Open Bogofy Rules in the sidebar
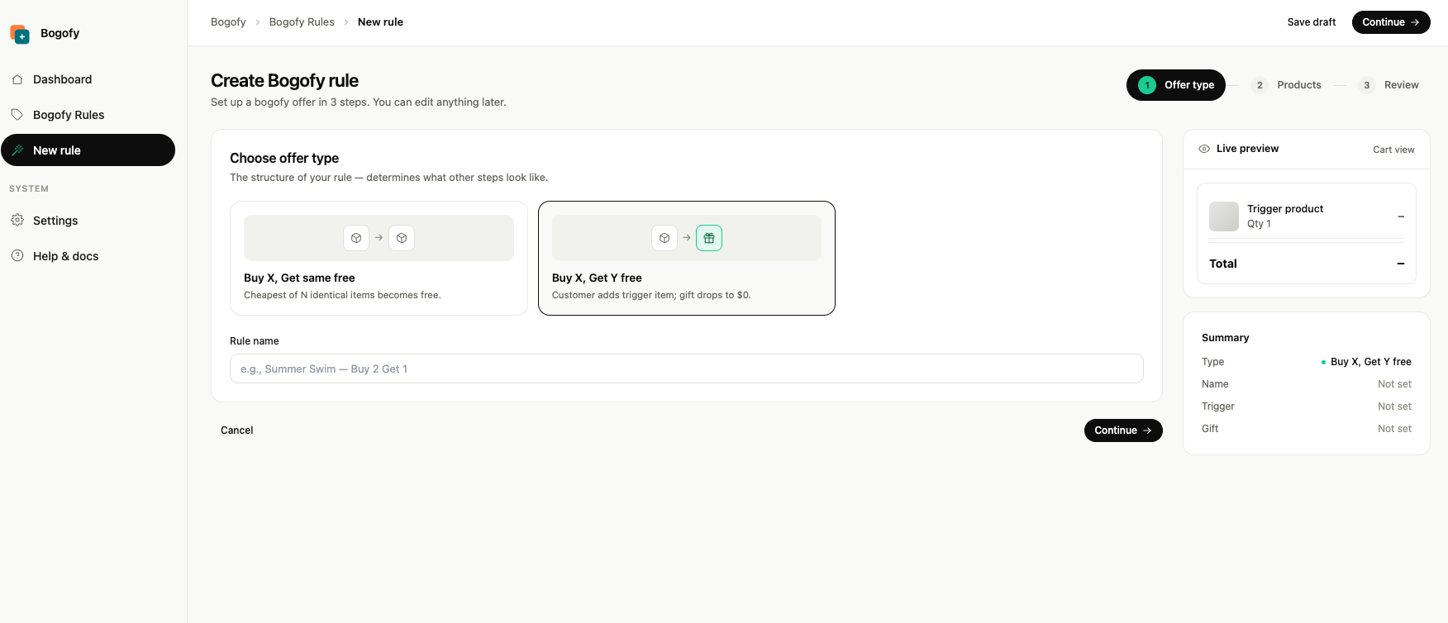 pyautogui.click(x=88, y=115)
